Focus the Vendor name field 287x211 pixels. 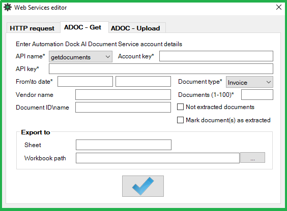pyautogui.click(x=123, y=94)
